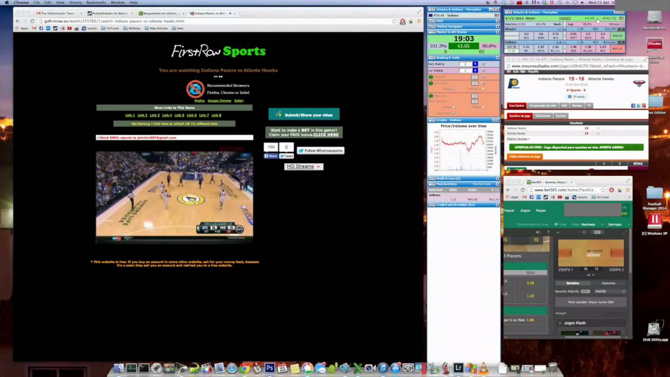The width and height of the screenshot is (670, 377).
Task: Open the Defense bookmarks folder
Action: (132, 28)
